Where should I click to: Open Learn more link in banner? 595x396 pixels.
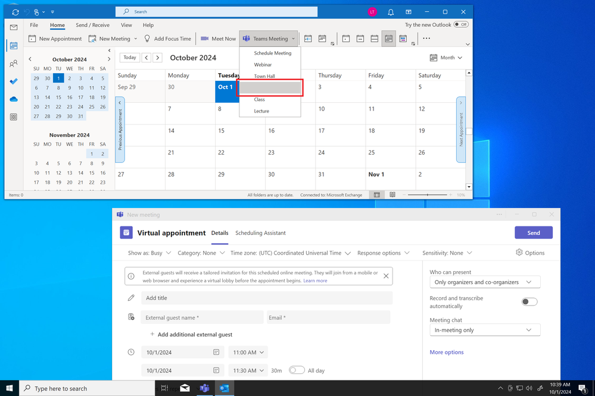coord(315,281)
